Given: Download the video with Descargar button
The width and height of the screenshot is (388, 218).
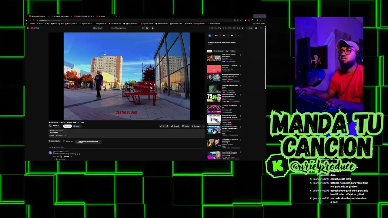Looking at the screenshot, I should coord(196,126).
